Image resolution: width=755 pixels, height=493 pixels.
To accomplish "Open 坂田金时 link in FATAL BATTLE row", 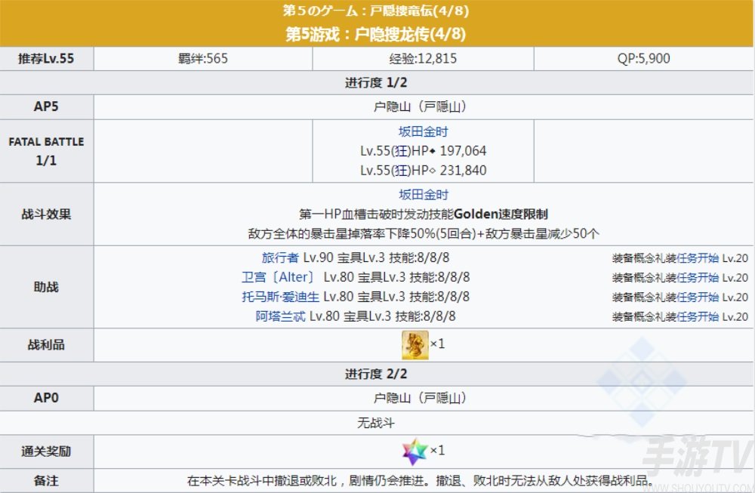I will [x=424, y=131].
